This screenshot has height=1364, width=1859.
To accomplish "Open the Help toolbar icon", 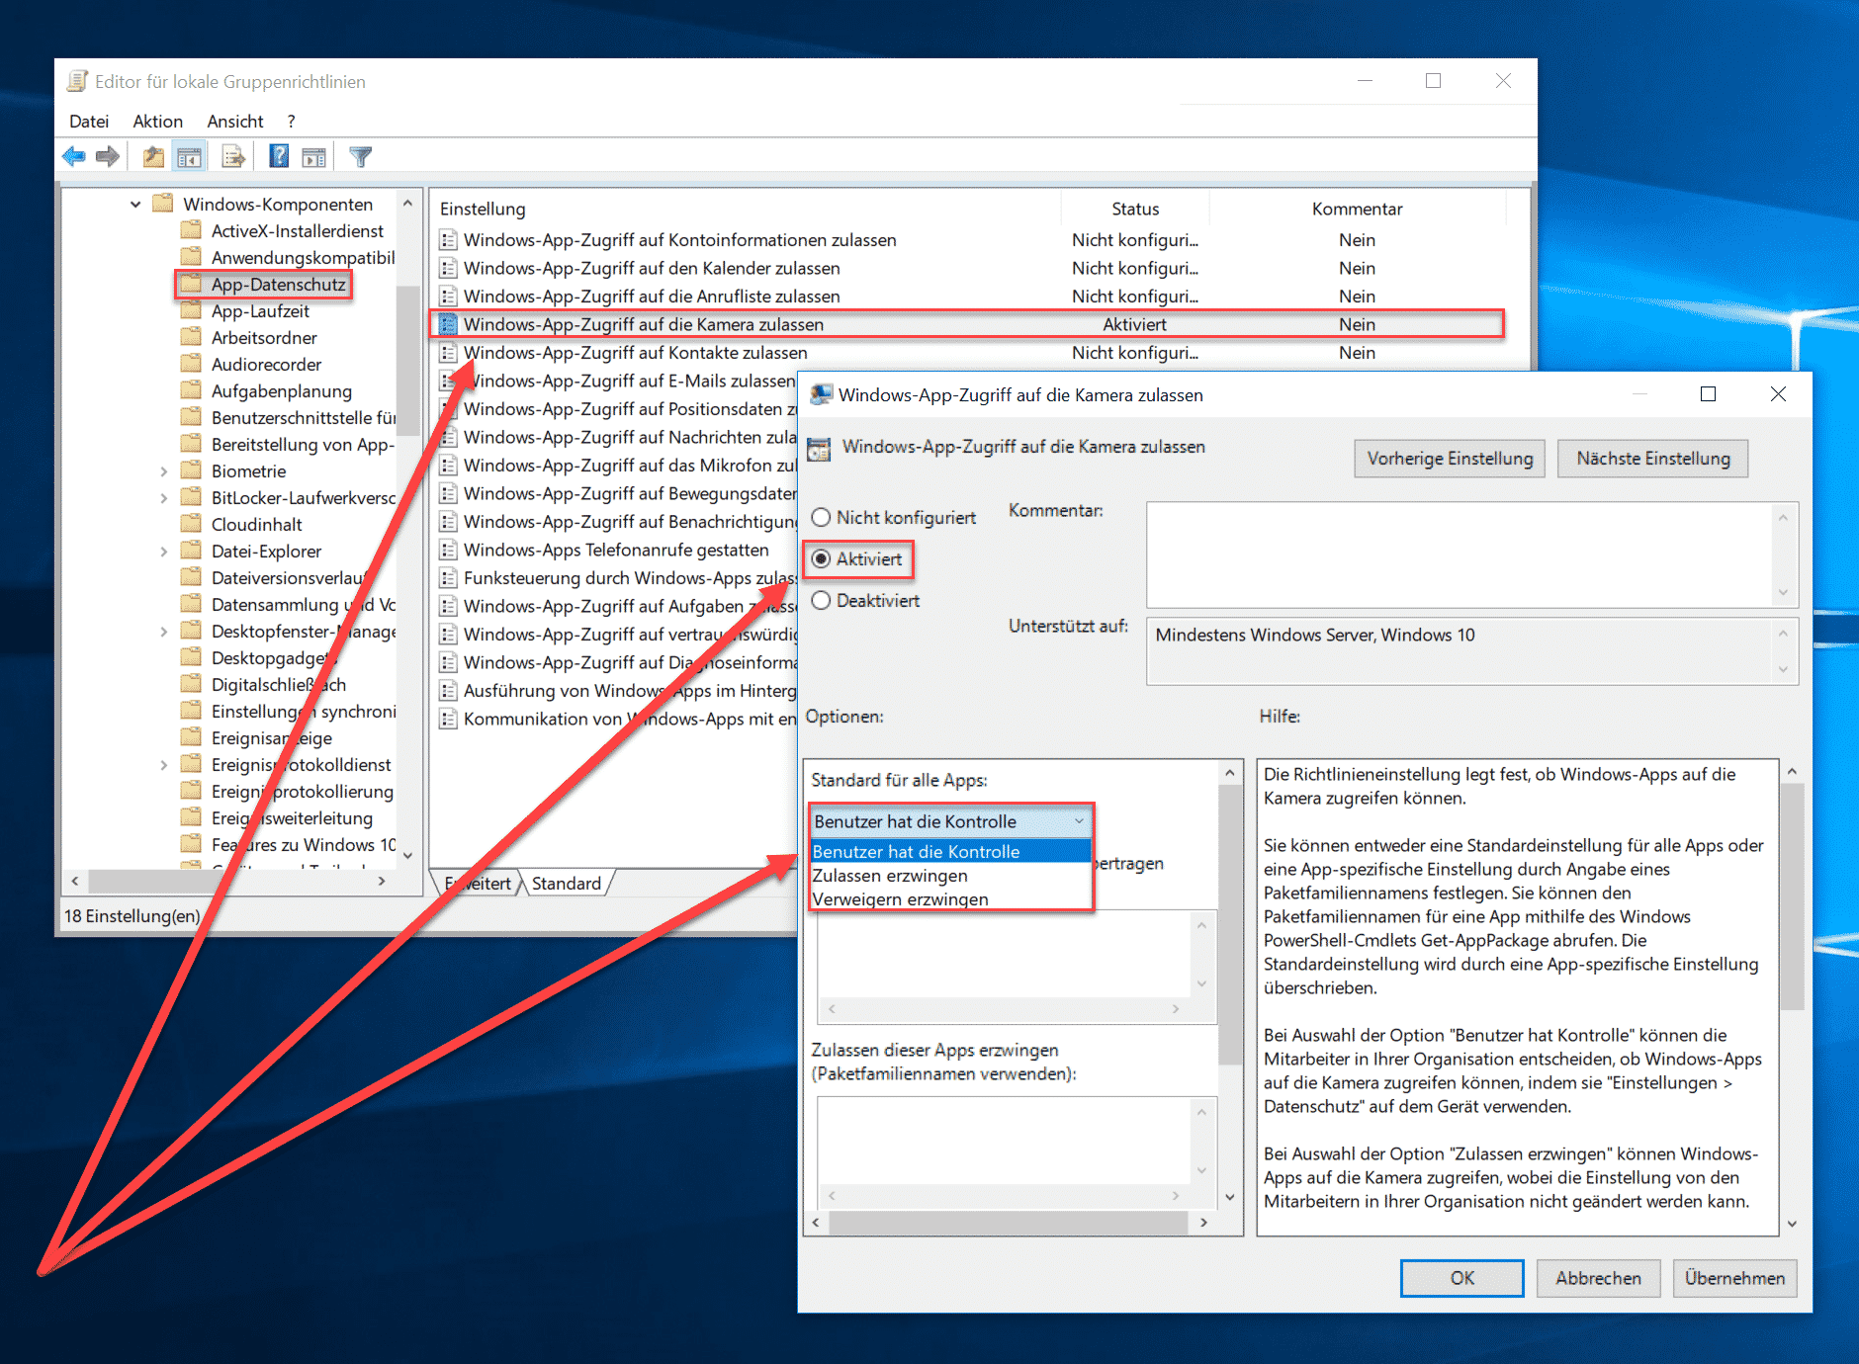I will coord(280,156).
